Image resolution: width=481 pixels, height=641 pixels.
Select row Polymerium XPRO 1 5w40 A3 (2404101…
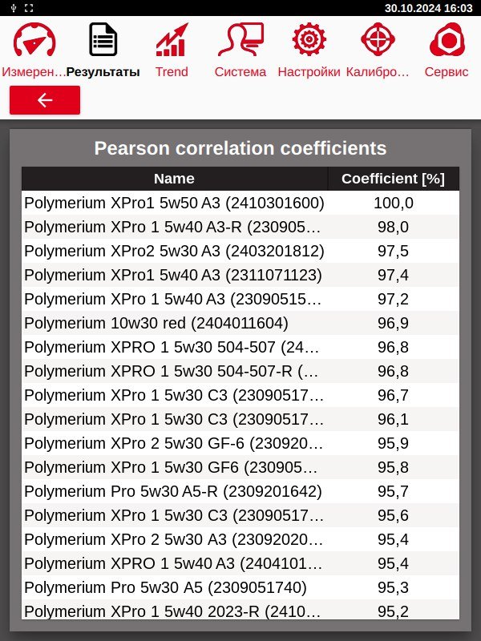(240, 563)
